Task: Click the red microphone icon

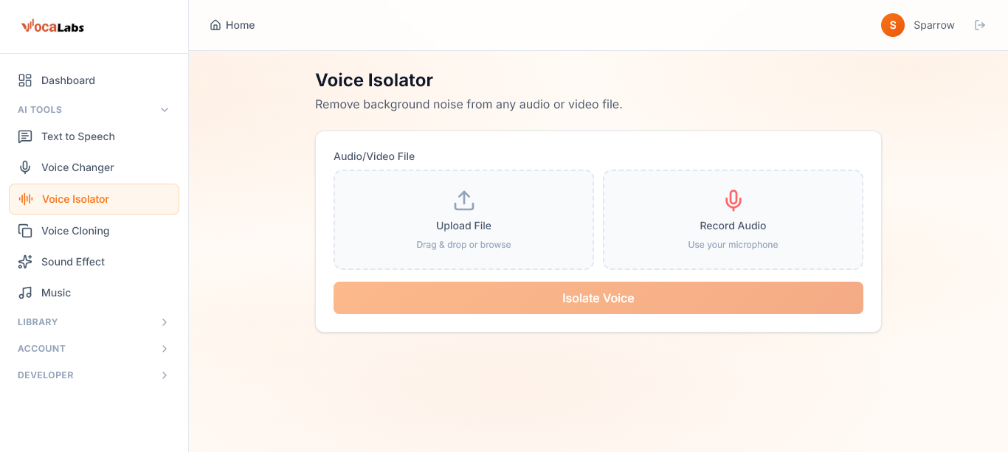Action: pyautogui.click(x=733, y=200)
